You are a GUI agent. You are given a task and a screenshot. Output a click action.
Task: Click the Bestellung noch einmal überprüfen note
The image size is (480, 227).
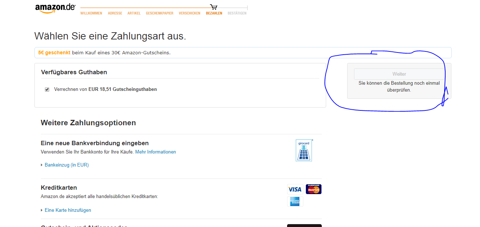pos(399,87)
